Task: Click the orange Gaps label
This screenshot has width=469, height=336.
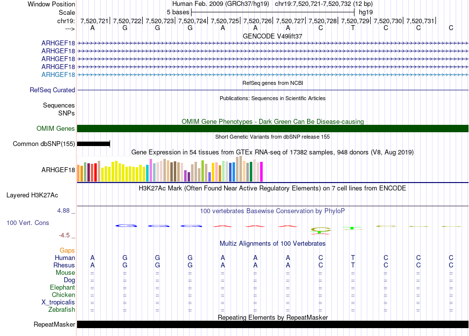Action: coord(67,251)
